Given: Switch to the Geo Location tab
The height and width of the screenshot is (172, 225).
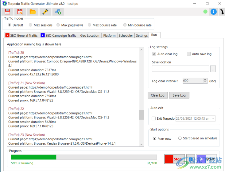Looking at the screenshot, I should (90, 35).
